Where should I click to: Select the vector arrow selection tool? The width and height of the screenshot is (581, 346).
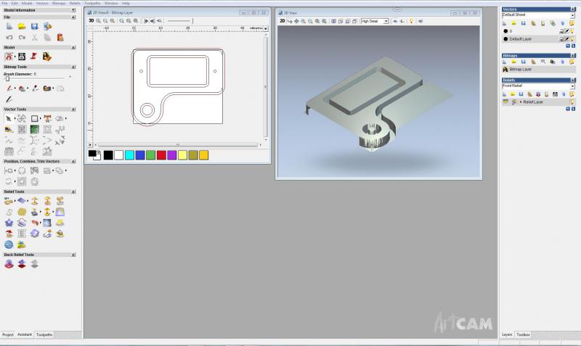pos(9,118)
